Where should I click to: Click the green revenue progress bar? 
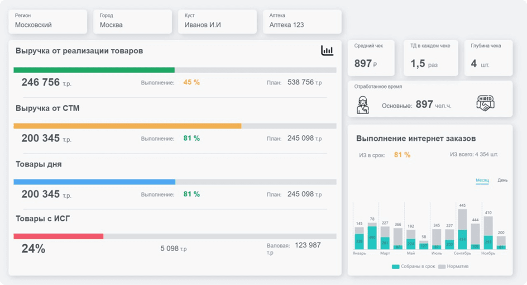[x=94, y=70]
